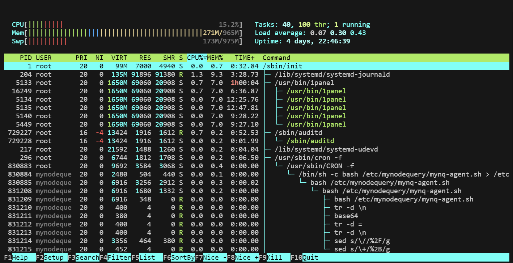Select the tr -d \n process PID 831210
This screenshot has width=513, height=263.
[256, 208]
